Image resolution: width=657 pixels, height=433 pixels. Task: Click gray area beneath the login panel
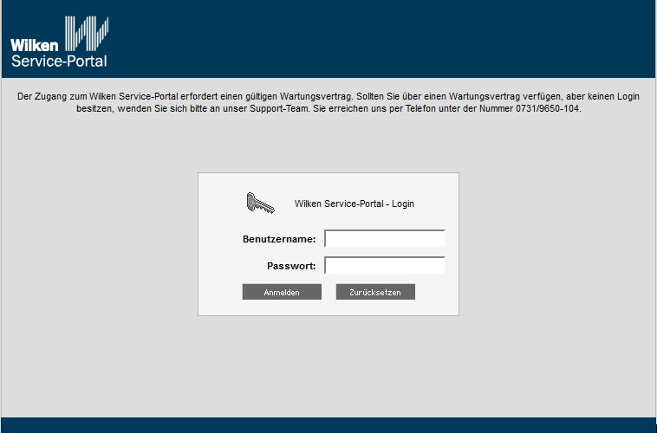click(x=328, y=364)
